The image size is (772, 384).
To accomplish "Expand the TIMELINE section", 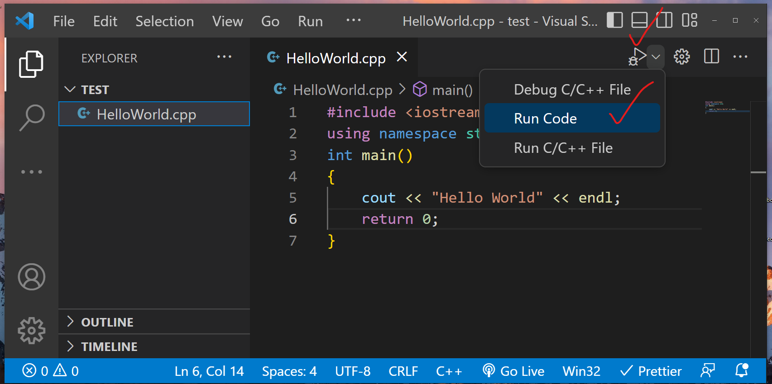I will [x=109, y=346].
